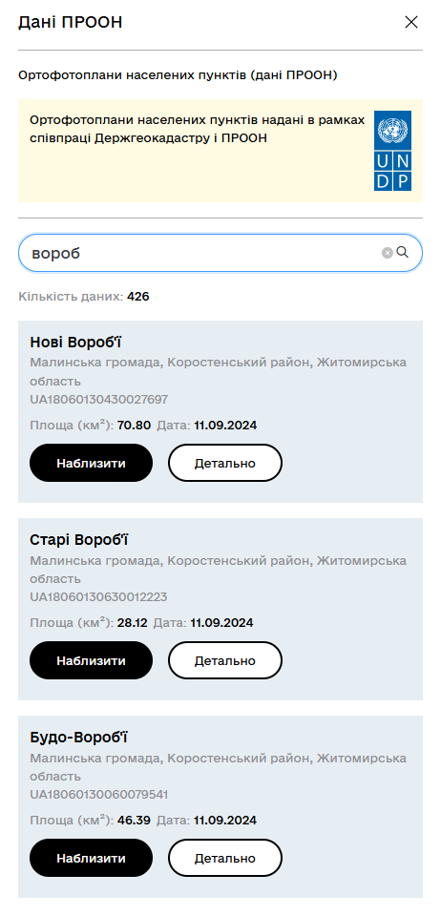
Task: Click the UNDP logo
Action: (392, 151)
